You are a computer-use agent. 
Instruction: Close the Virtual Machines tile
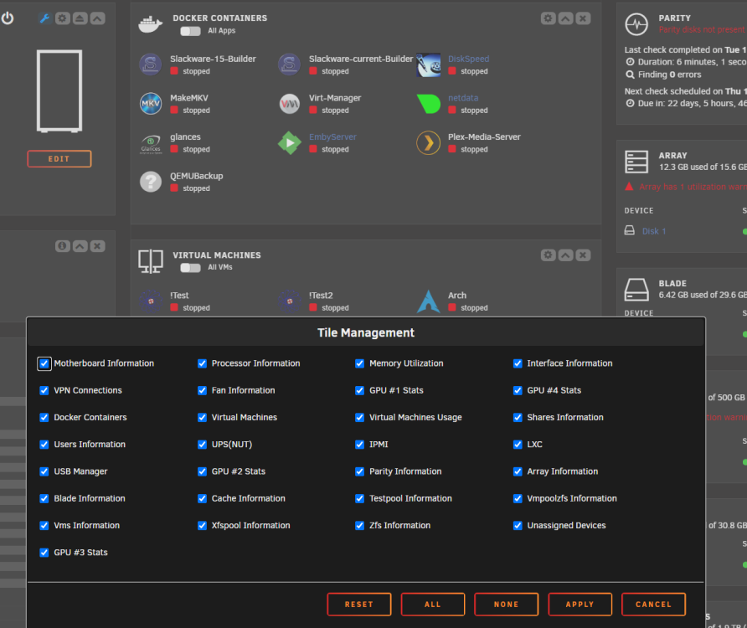[583, 255]
